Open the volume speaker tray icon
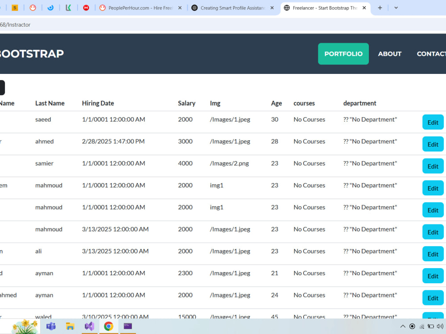 point(440,326)
